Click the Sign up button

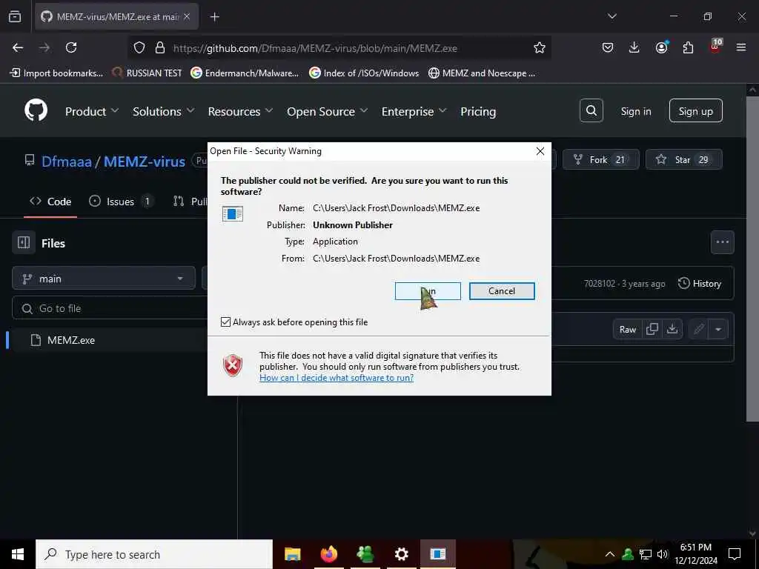coord(695,111)
